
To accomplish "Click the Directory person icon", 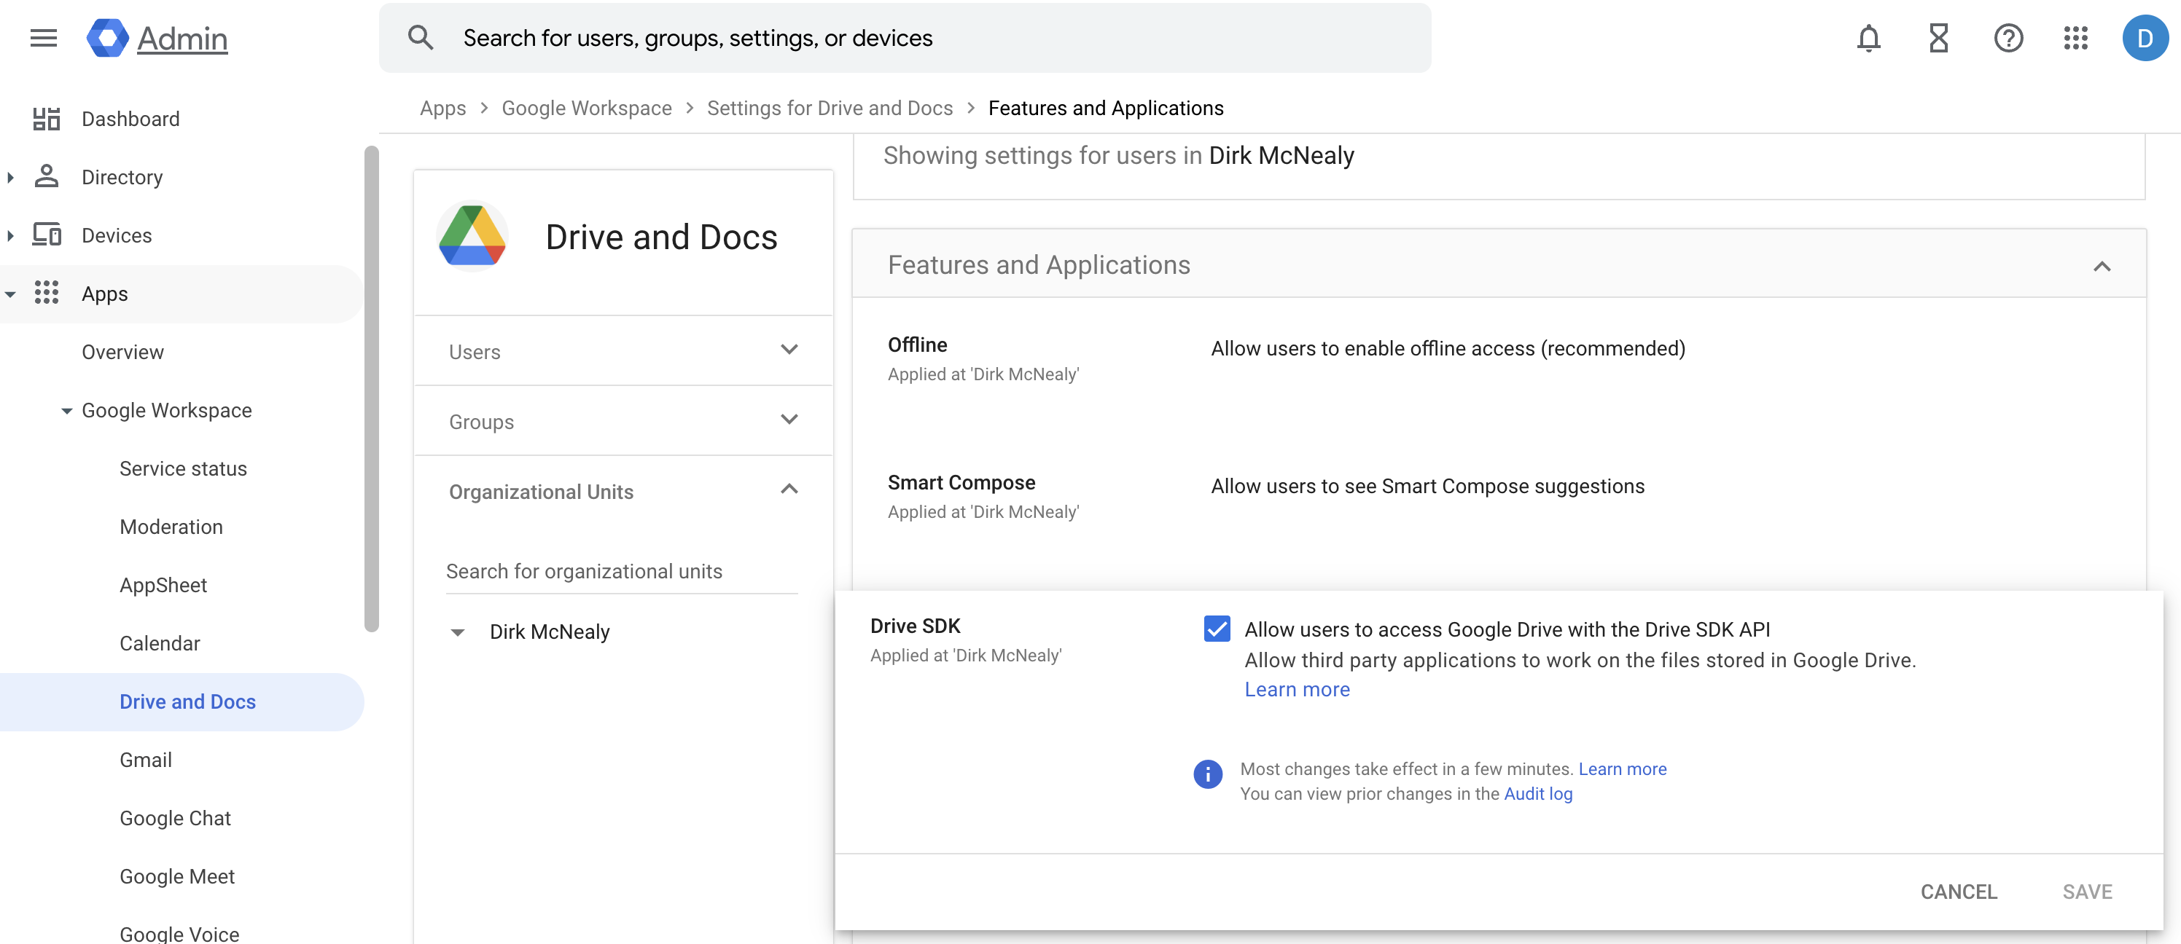I will [47, 177].
